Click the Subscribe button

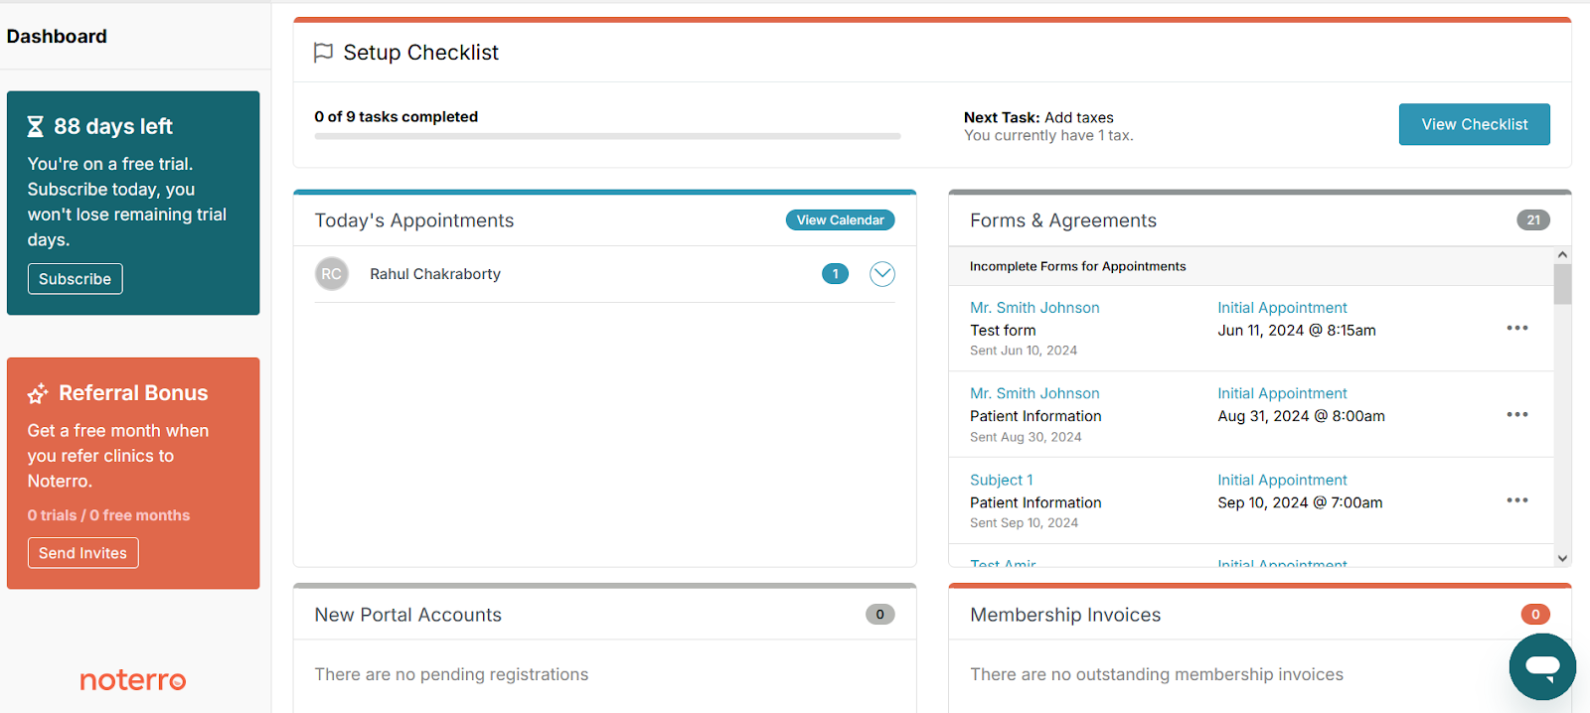(x=75, y=278)
